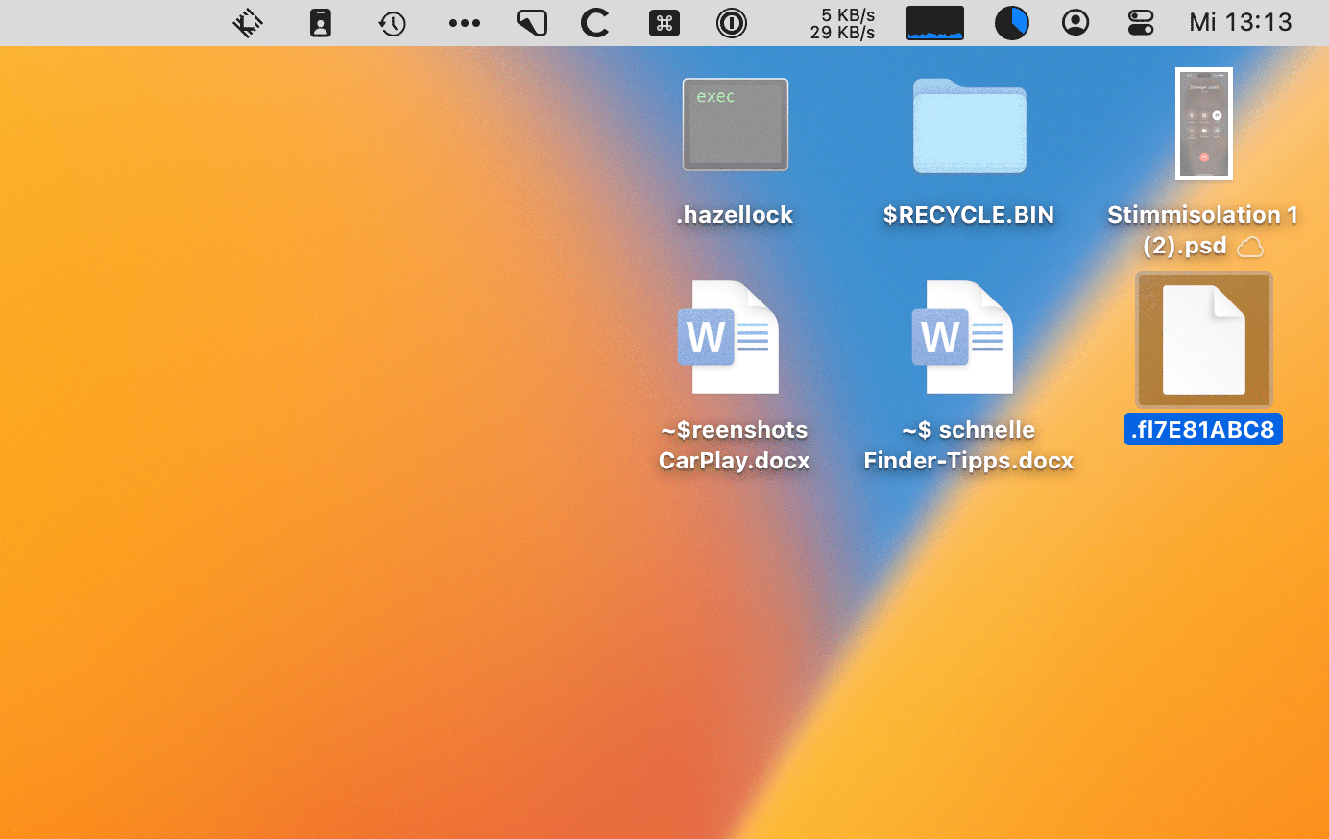Click the .hazellock file name label
This screenshot has width=1329, height=839.
click(735, 215)
